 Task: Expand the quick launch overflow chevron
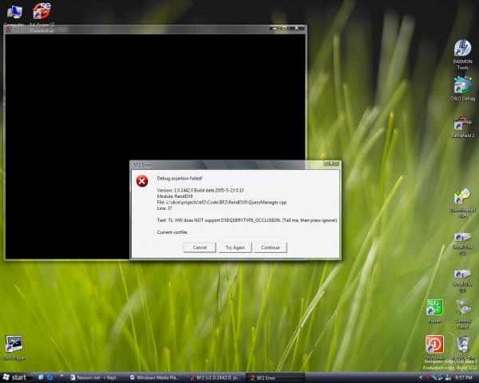tap(61, 377)
